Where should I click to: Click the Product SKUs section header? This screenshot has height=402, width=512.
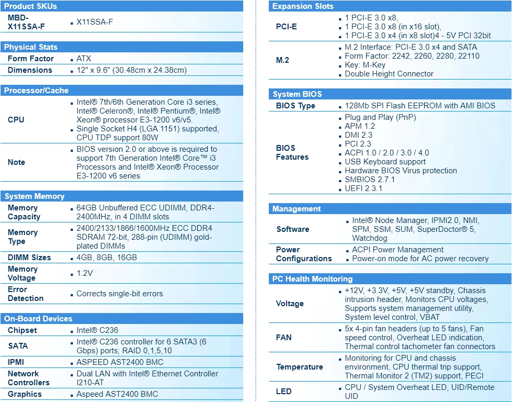coord(30,6)
